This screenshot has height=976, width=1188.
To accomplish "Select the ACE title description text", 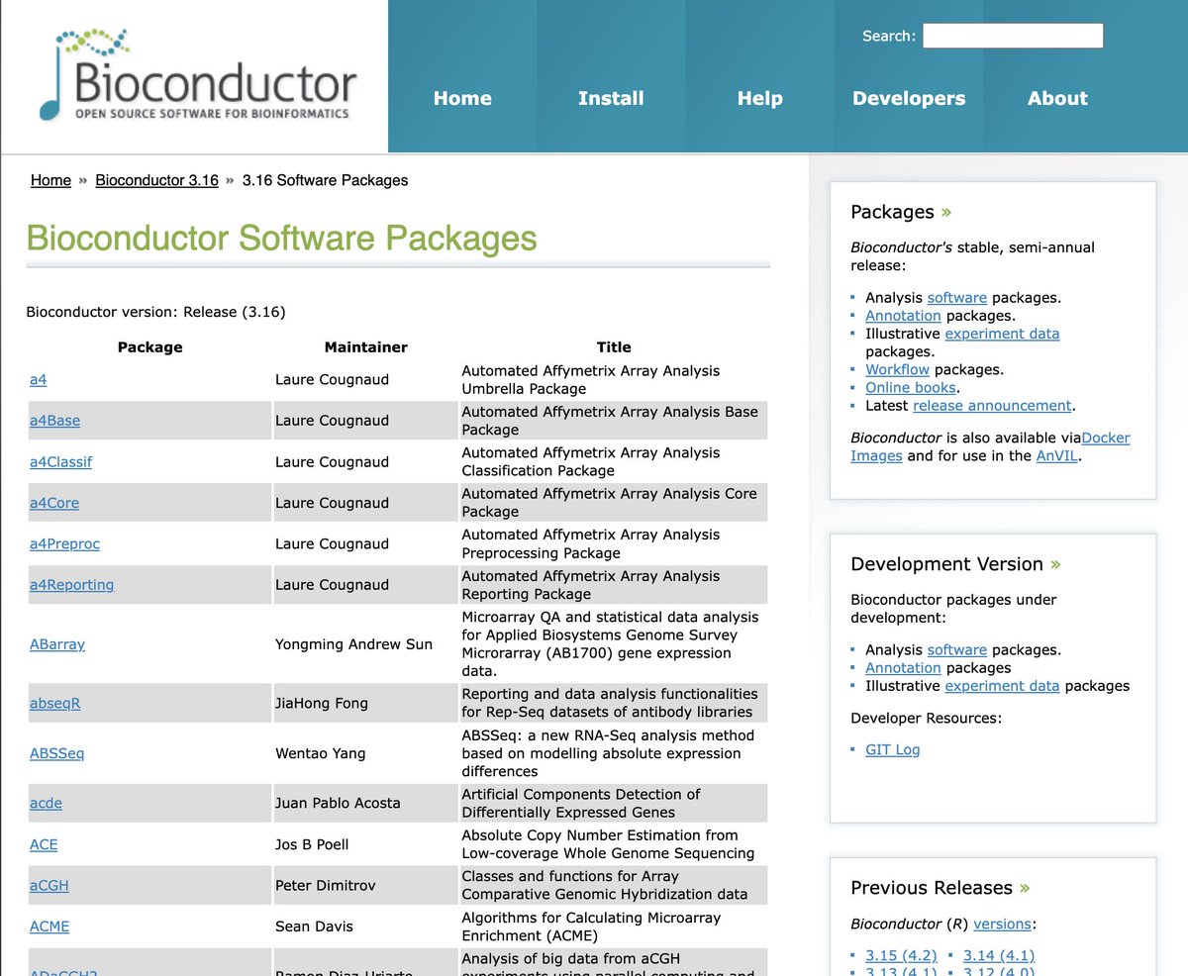I will [608, 844].
